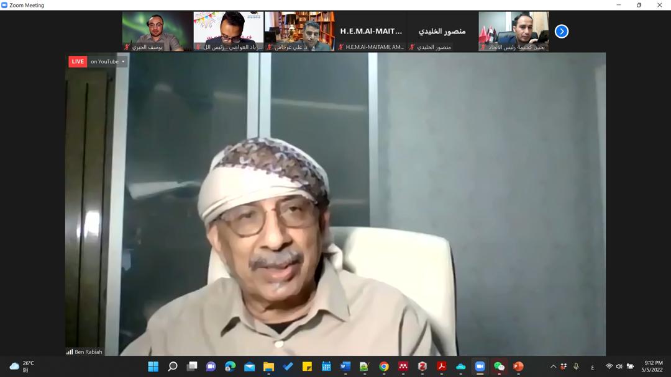Viewport: 671px width, 377px height.
Task: Select H.E.M.Al-MAITAMI participant tile
Action: click(371, 31)
